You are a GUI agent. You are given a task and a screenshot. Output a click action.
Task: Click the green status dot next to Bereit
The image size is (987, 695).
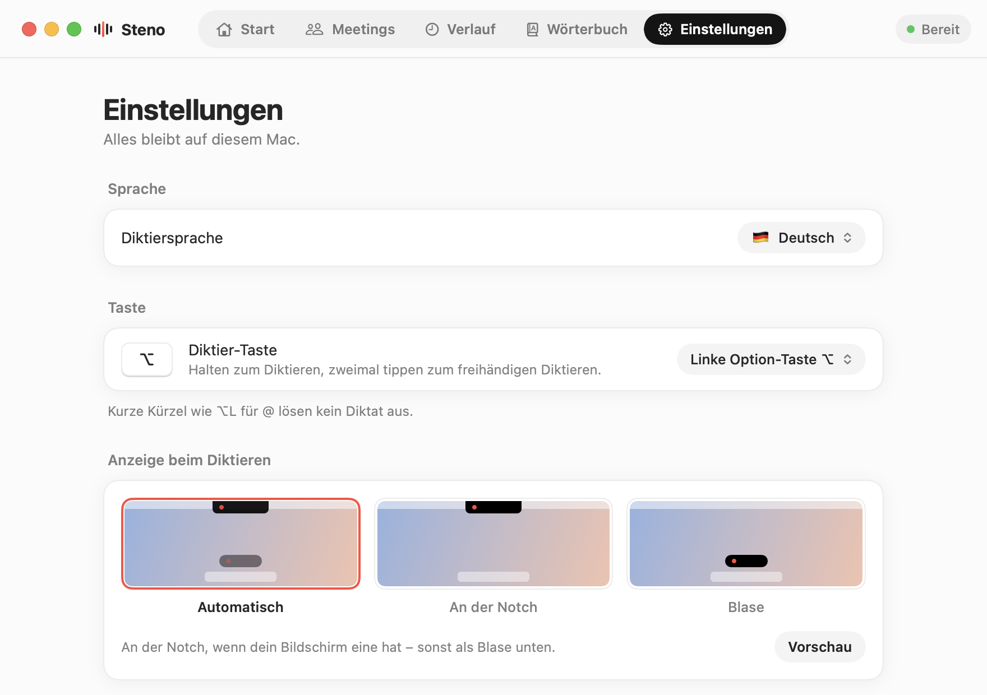point(911,29)
